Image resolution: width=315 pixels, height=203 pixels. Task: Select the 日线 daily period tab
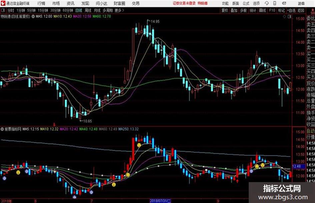pos(79,10)
